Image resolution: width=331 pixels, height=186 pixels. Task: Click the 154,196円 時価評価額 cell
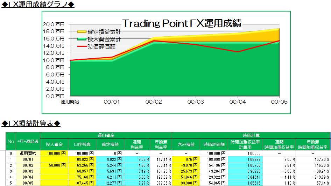pos(214,165)
